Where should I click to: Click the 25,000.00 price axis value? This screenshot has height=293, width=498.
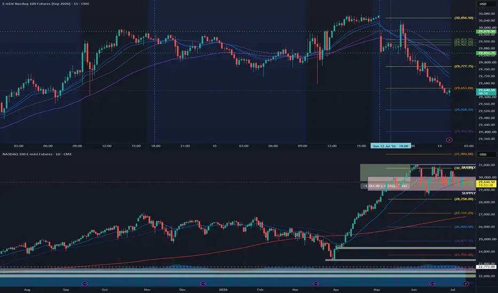click(487, 239)
